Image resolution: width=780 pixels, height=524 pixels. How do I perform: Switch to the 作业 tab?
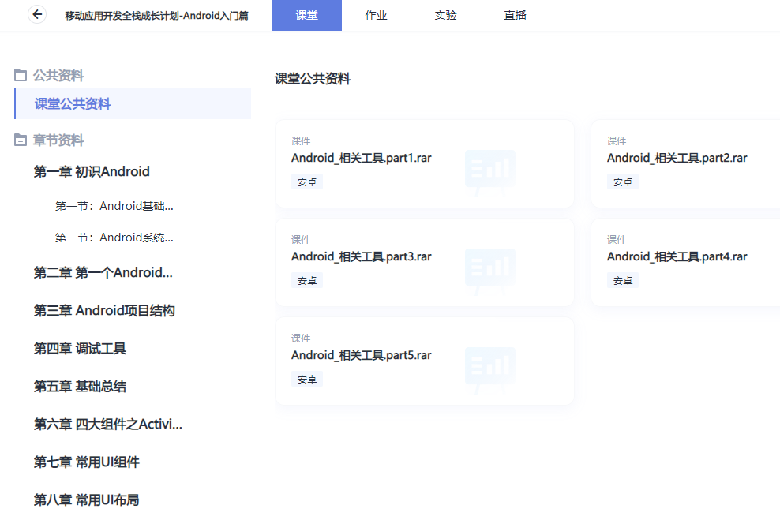pos(376,16)
